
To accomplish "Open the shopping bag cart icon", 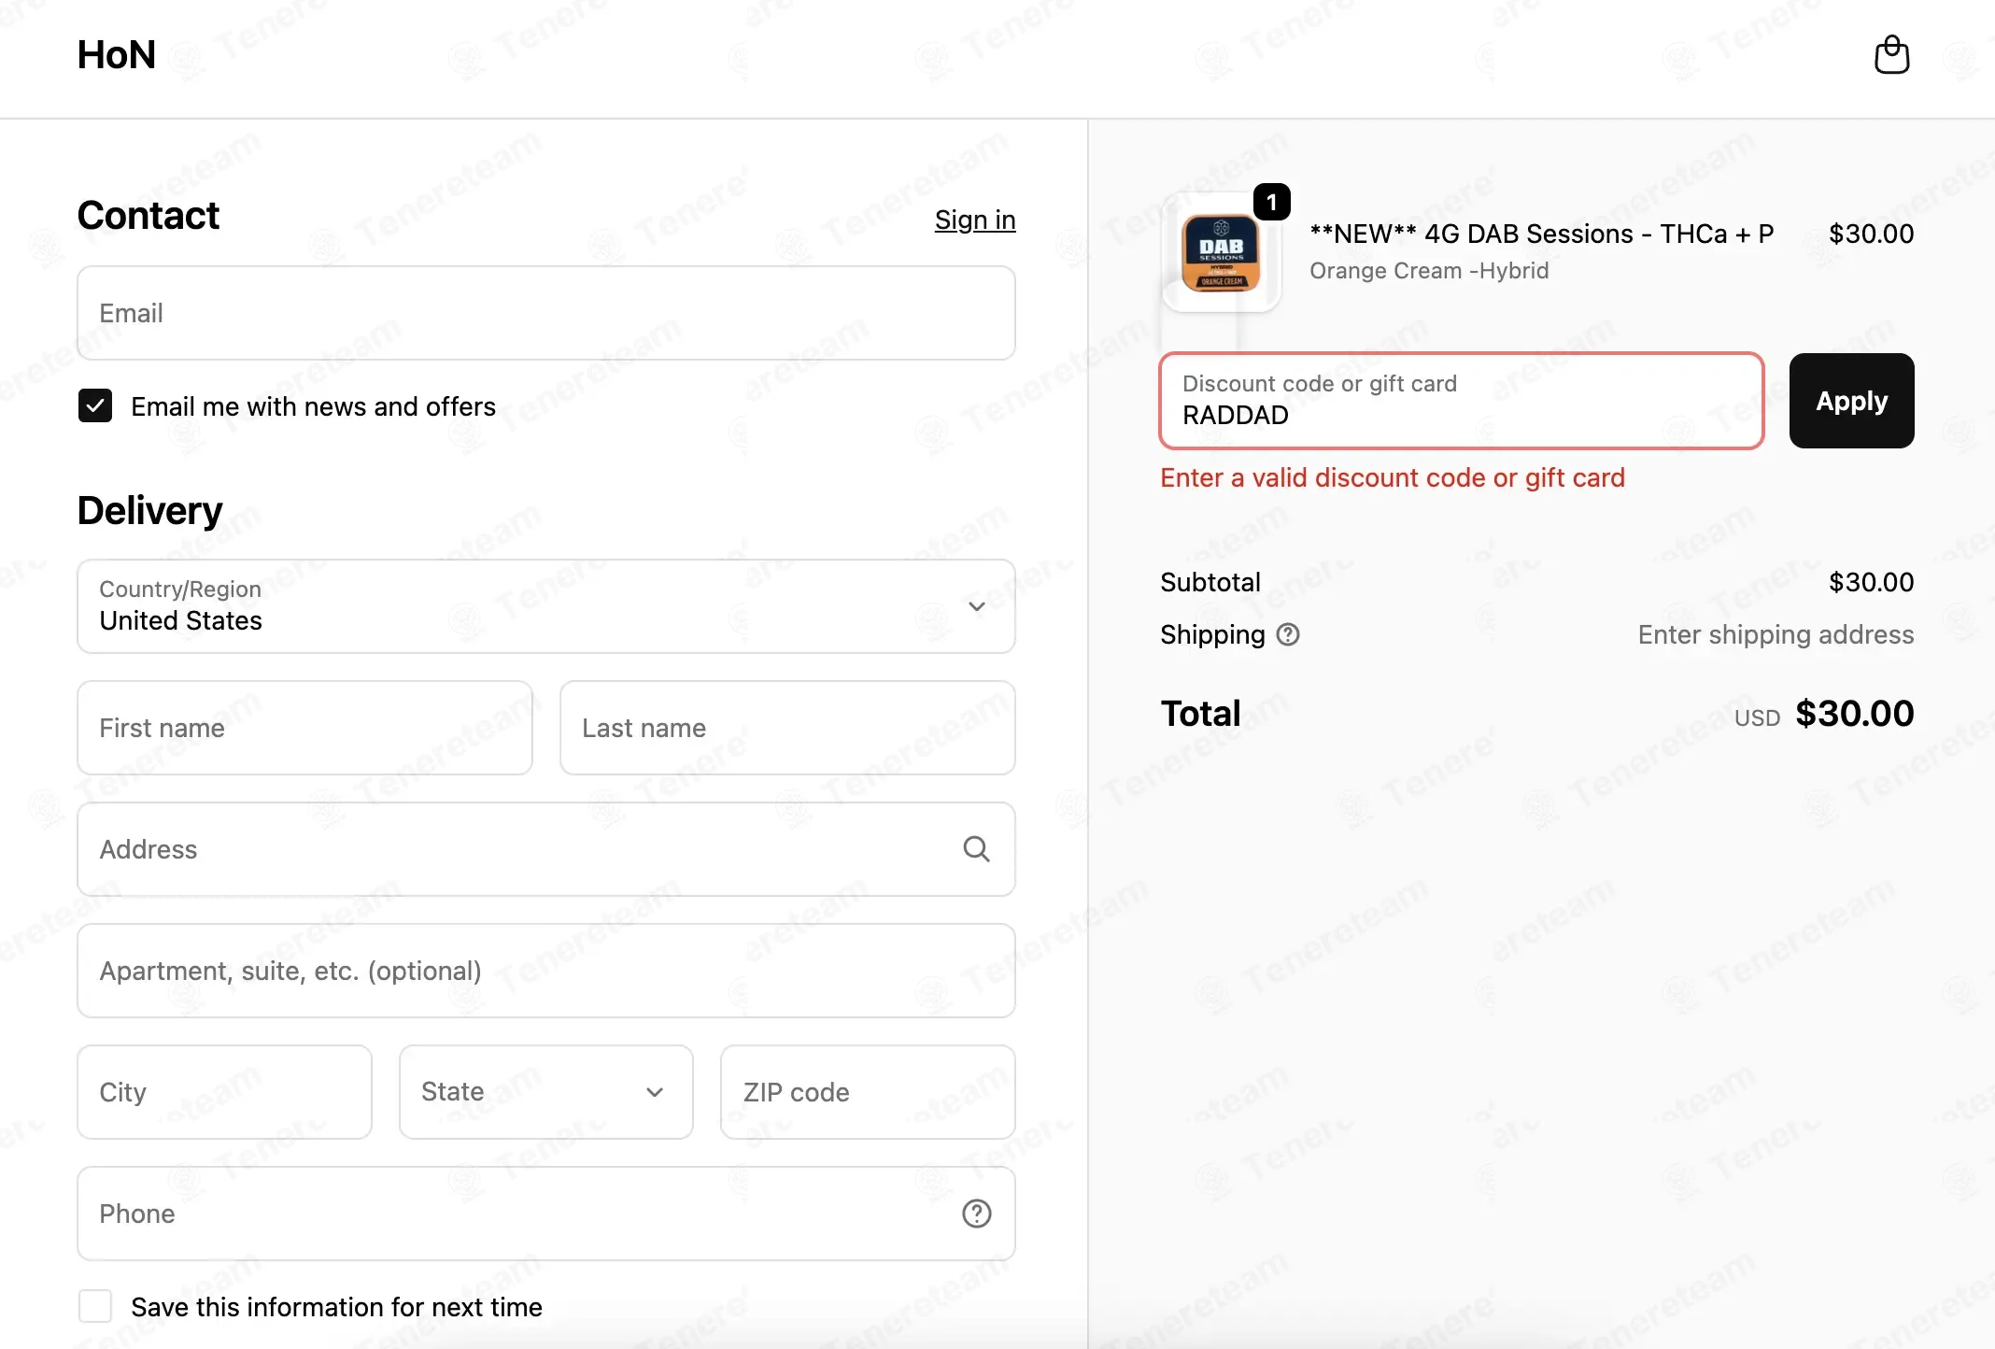I will (1891, 55).
